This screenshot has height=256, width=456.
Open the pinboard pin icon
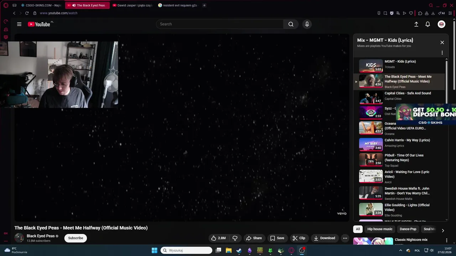pyautogui.click(x=379, y=13)
